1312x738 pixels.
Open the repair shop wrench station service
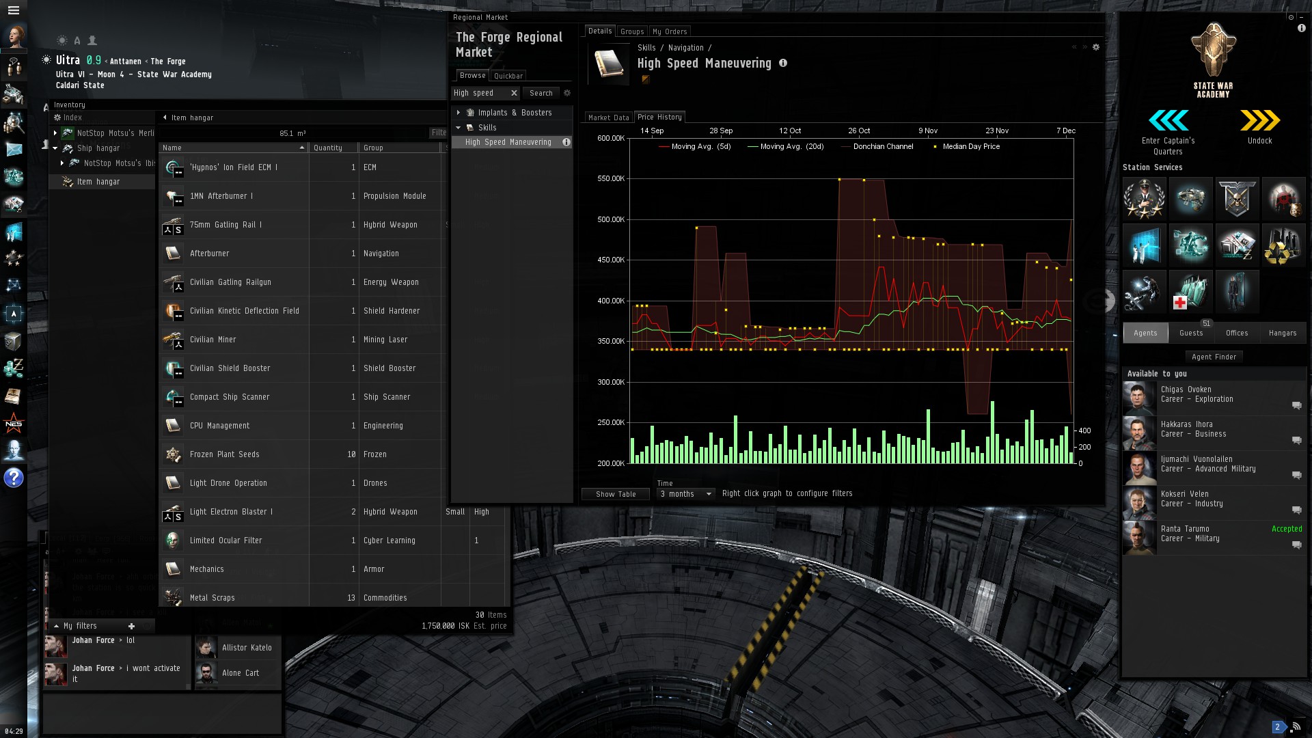pyautogui.click(x=1144, y=291)
